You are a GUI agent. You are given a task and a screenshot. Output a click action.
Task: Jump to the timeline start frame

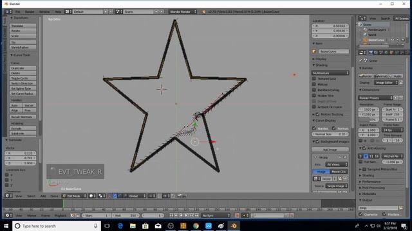coord(171,216)
